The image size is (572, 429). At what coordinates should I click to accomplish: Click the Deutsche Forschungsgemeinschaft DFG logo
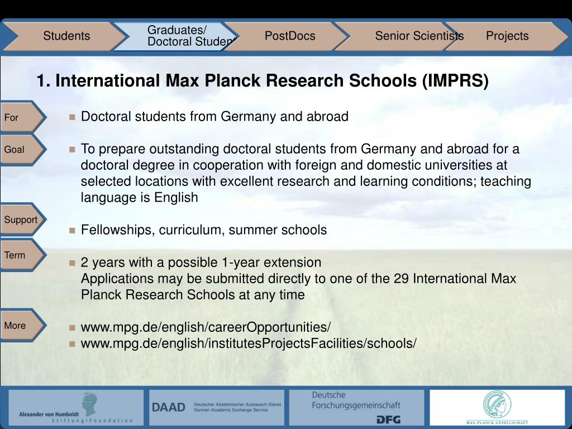(357, 407)
